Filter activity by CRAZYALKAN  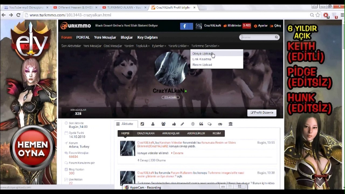(146, 133)
